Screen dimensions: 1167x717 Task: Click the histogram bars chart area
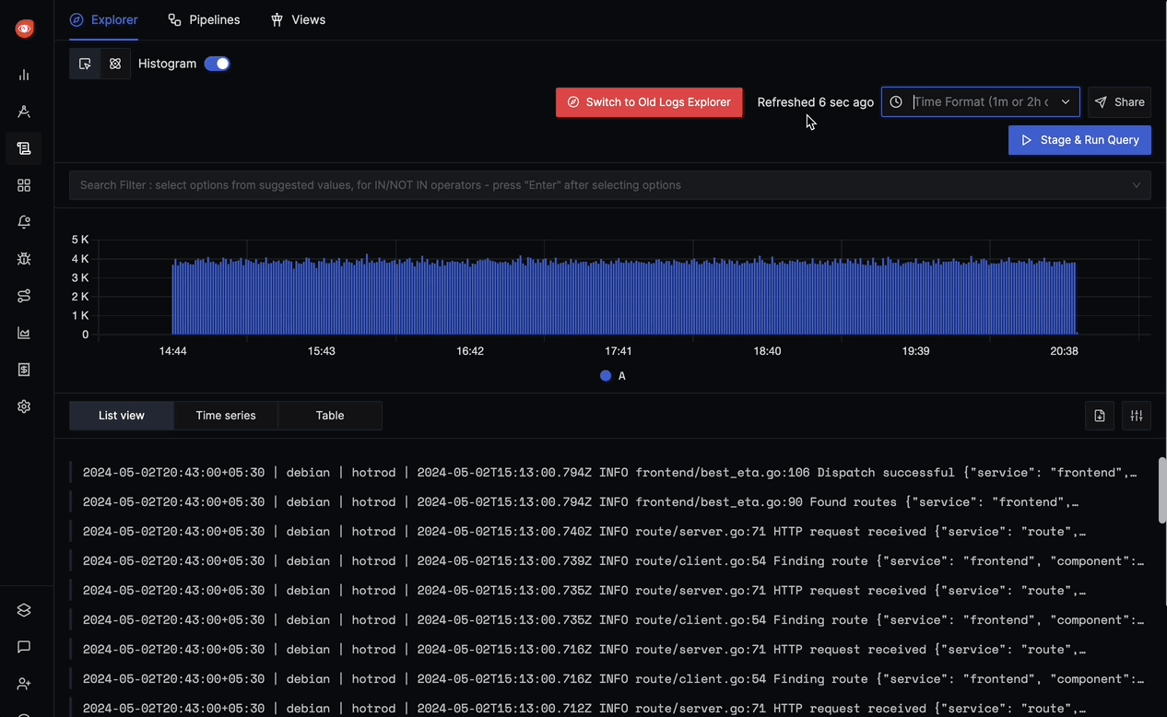[623, 297]
